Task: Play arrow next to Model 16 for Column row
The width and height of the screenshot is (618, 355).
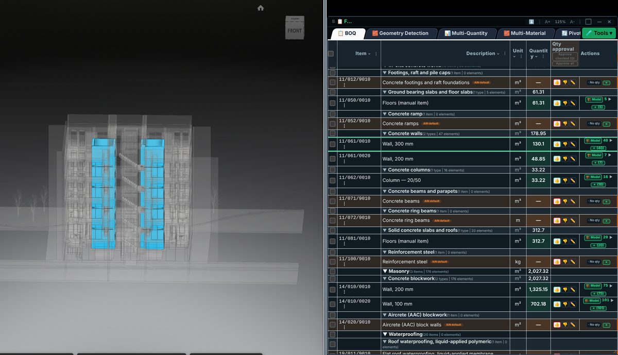Action: [x=610, y=177]
